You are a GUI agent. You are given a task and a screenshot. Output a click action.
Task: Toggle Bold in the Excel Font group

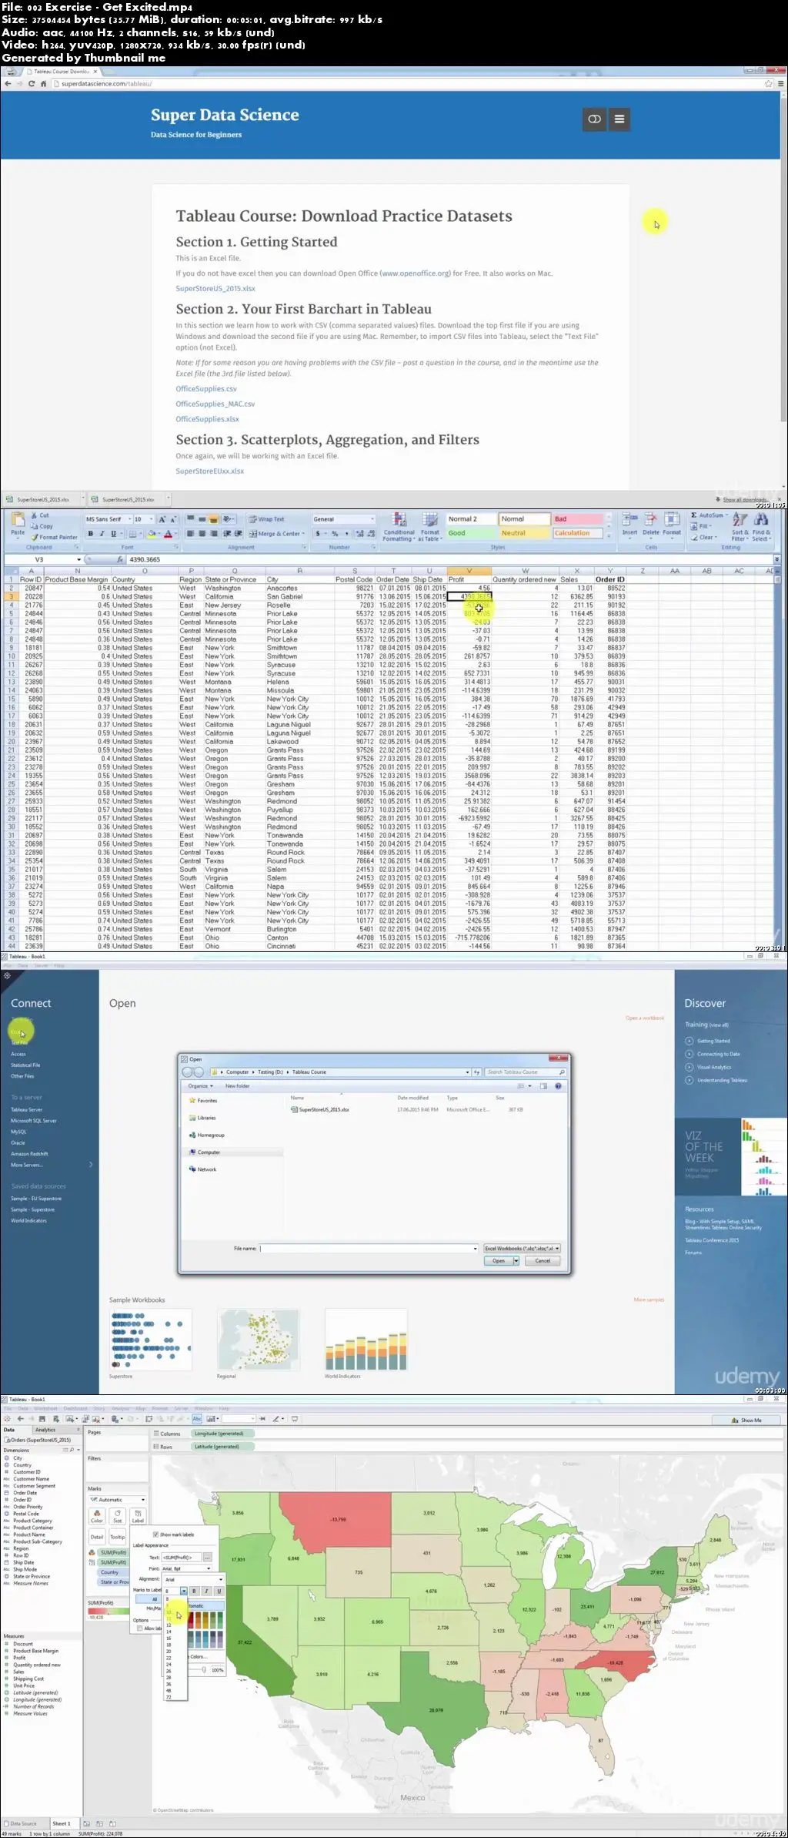pos(91,533)
